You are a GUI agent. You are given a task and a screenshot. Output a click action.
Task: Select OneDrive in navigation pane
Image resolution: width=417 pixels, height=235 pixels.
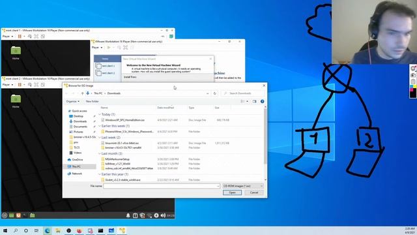pyautogui.click(x=77, y=159)
